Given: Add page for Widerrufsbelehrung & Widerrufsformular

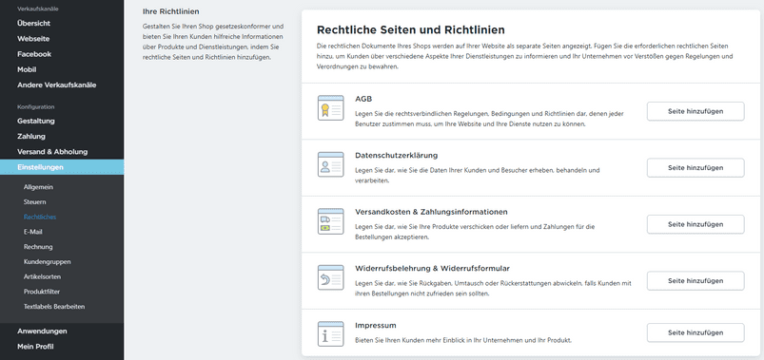Looking at the screenshot, I should tap(695, 281).
